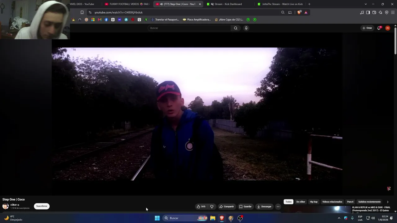397x223 pixels.
Task: Open the tab search dropdown arrow
Action: (x=366, y=4)
